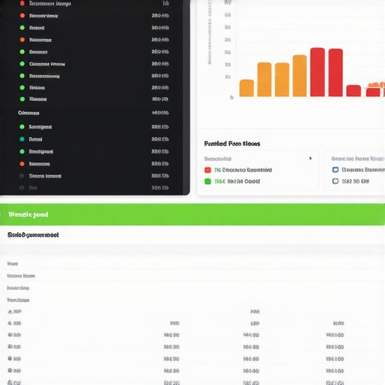
Task: Click the green square legend swatch
Action: (208, 181)
